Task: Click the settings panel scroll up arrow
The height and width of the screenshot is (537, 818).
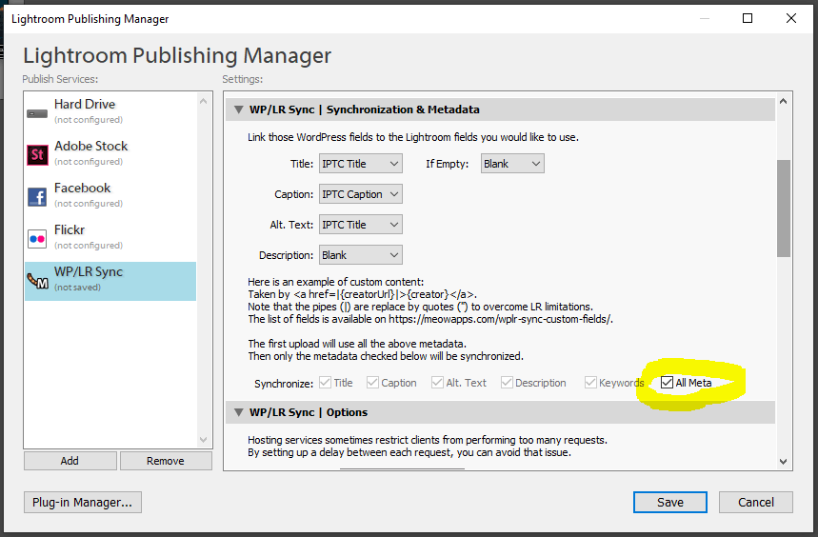Action: point(783,101)
